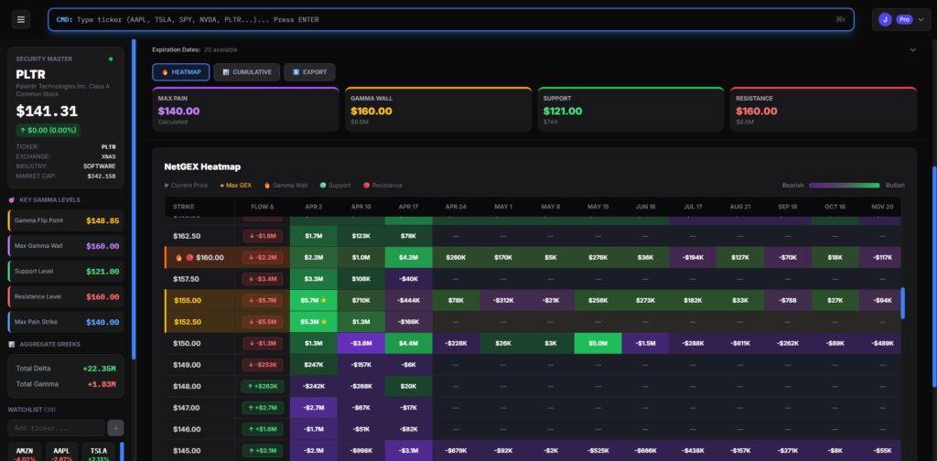This screenshot has height=461, width=937.
Task: Click the flame icon on $160.00 strike row
Action: tap(178, 258)
